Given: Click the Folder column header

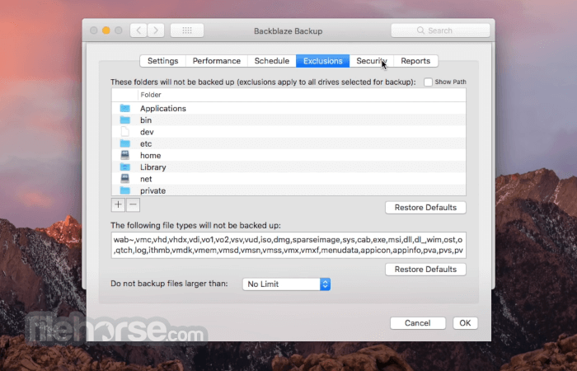Looking at the screenshot, I should coord(302,95).
